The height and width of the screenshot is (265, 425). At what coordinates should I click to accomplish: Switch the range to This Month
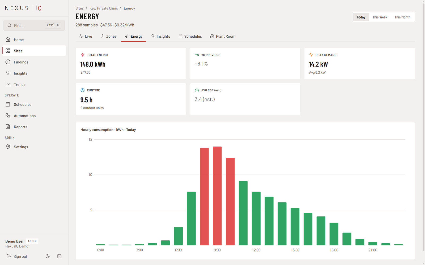(x=402, y=17)
